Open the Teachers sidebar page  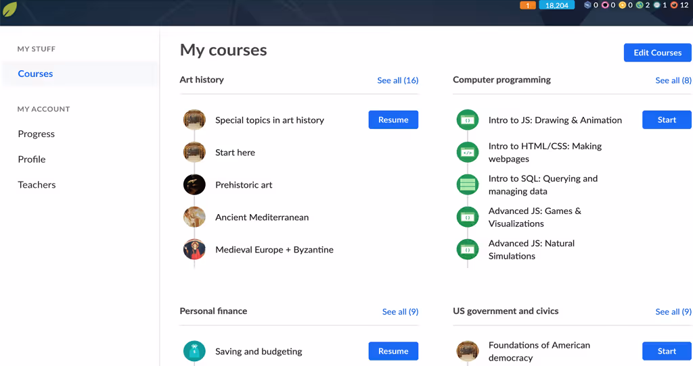[x=37, y=185]
